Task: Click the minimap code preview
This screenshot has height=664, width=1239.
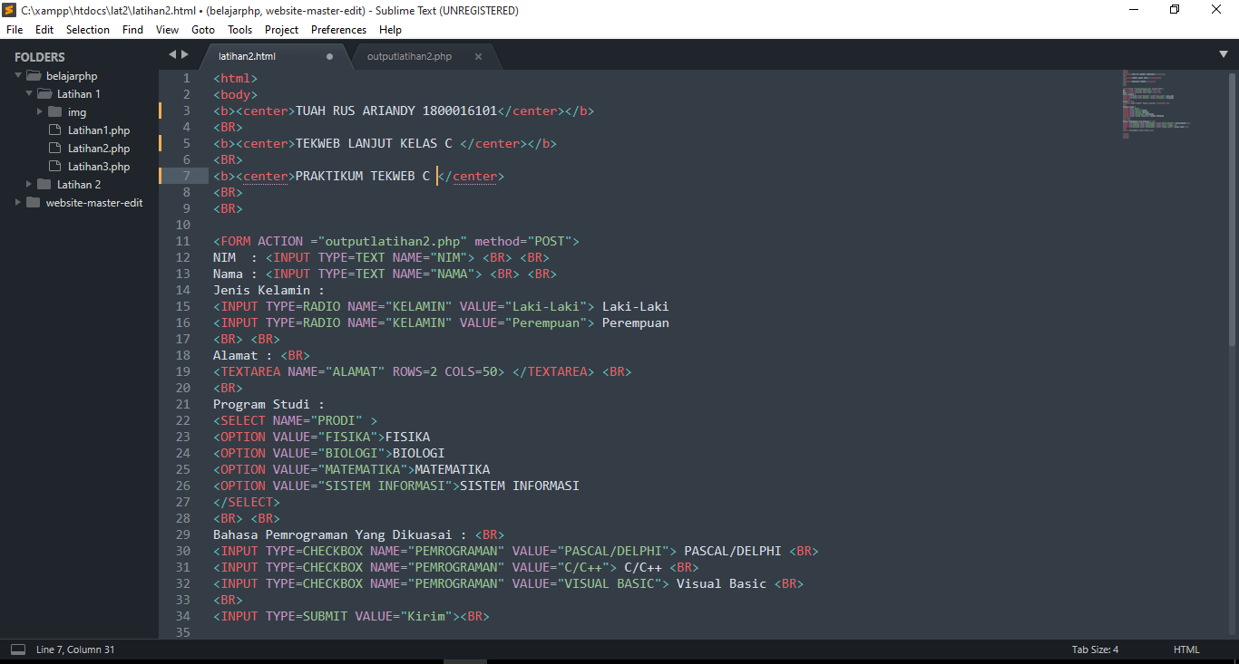Action: pos(1156,103)
